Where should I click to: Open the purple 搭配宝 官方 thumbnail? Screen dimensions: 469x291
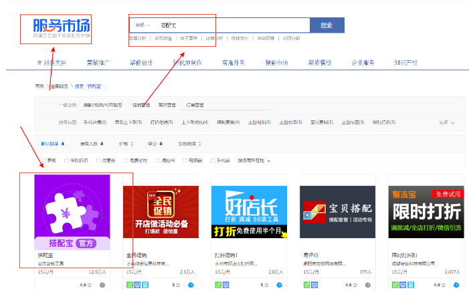point(72,212)
